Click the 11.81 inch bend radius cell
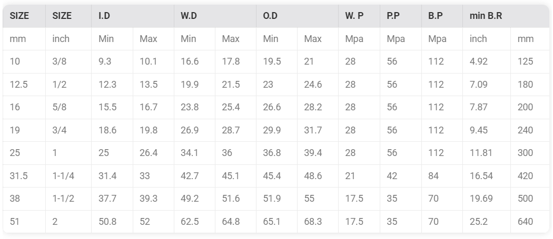 tap(487, 153)
